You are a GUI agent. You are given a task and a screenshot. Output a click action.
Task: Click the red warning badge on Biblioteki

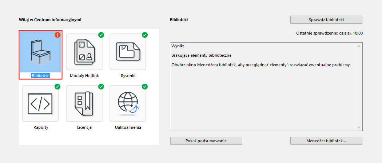click(57, 35)
